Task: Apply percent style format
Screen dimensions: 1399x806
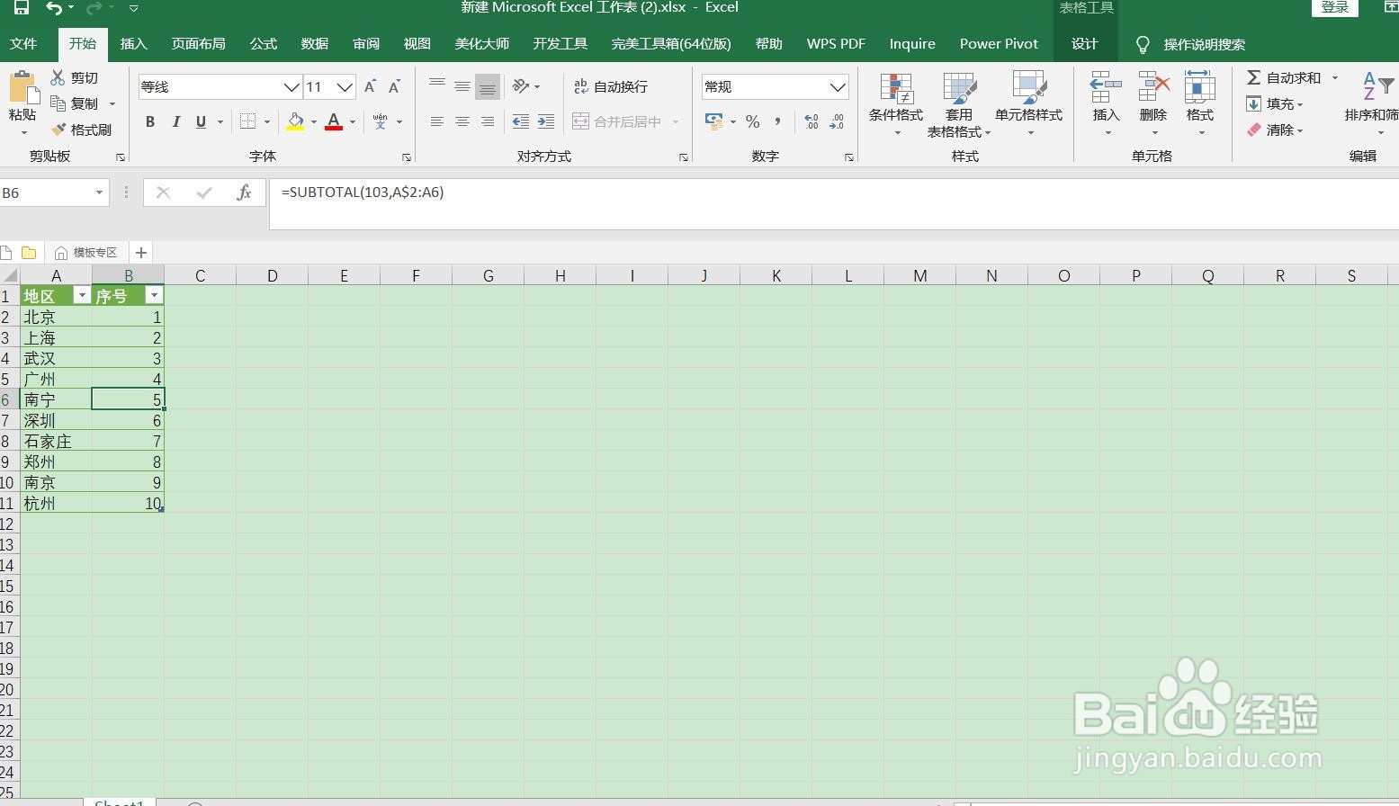Action: coord(753,121)
